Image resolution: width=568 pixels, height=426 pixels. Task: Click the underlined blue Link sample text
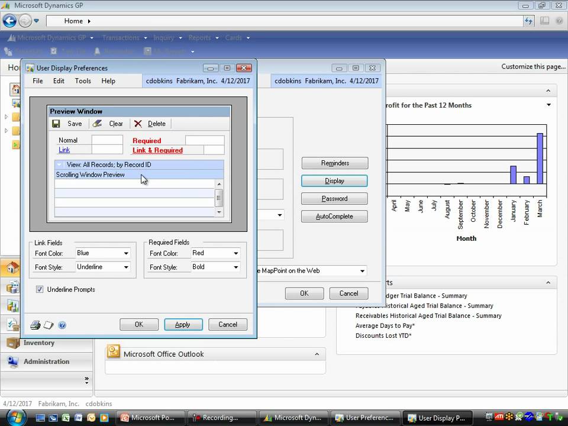[64, 150]
